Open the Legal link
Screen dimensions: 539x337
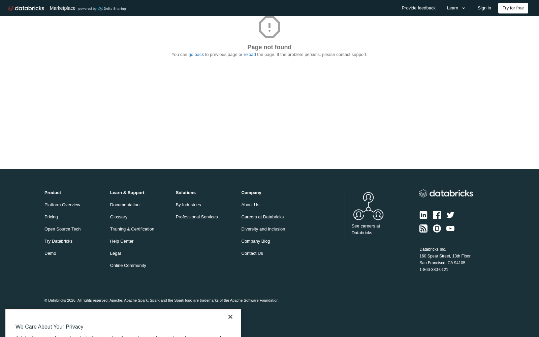point(115,253)
